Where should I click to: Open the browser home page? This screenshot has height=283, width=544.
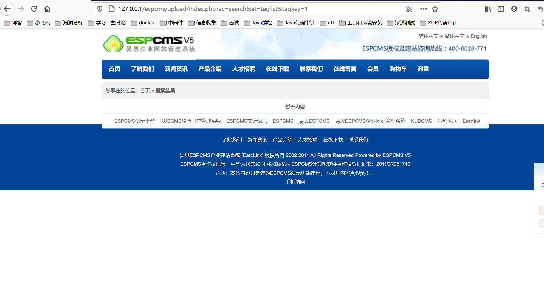point(47,8)
